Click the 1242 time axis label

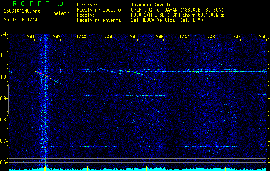56,36
